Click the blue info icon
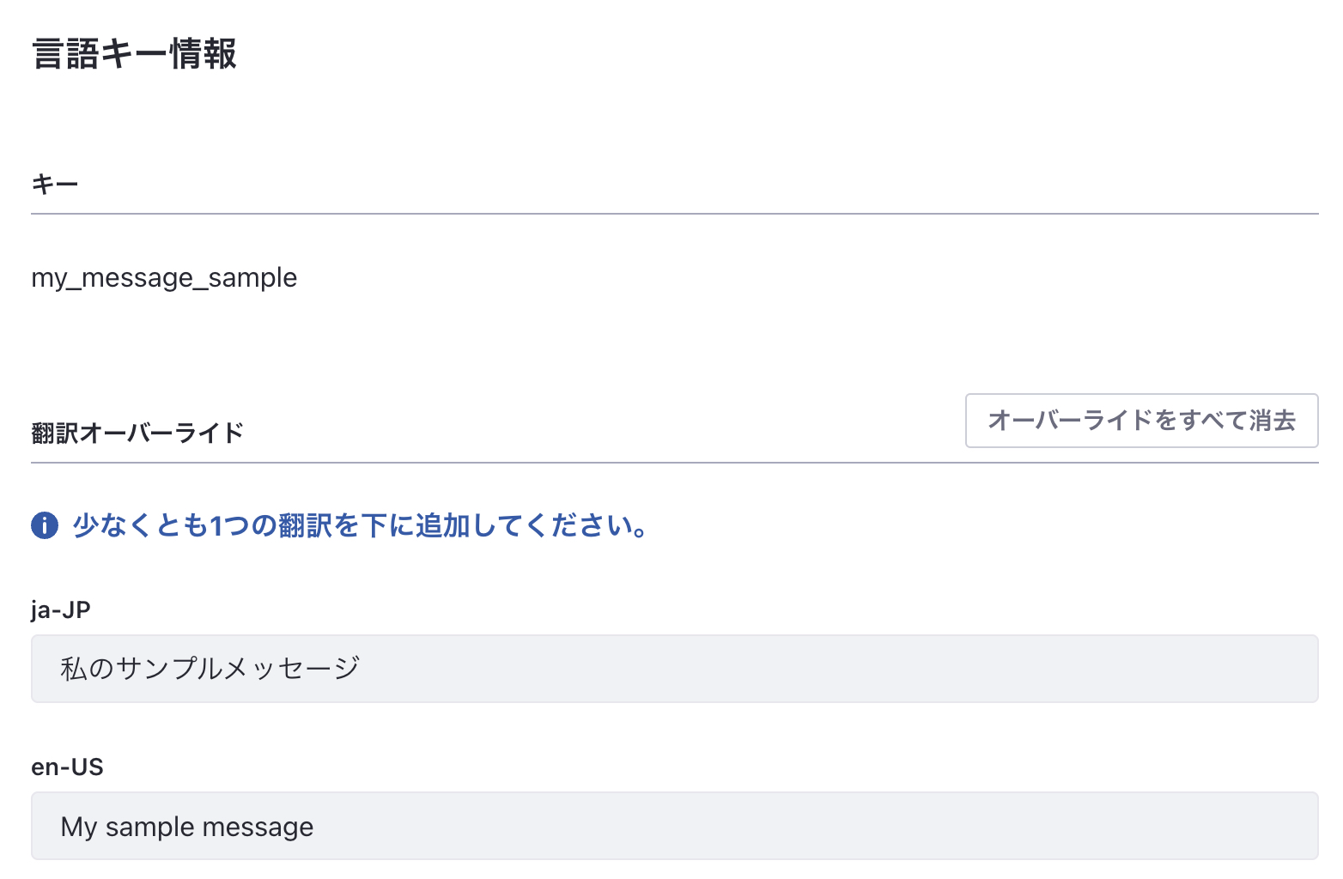Viewport: 1343px width, 879px height. pyautogui.click(x=45, y=525)
